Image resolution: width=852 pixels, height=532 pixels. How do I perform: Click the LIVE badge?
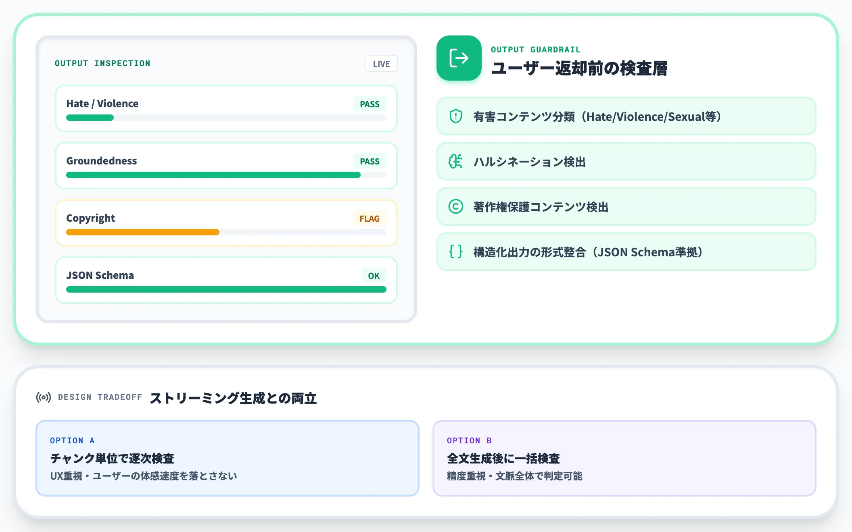coord(381,64)
